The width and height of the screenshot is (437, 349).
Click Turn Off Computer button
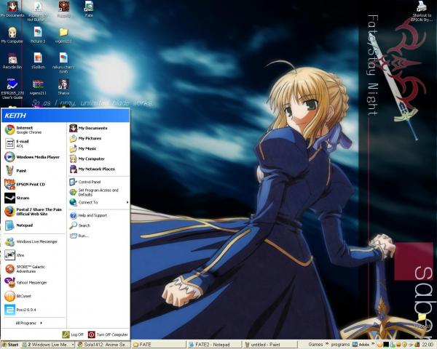108,334
